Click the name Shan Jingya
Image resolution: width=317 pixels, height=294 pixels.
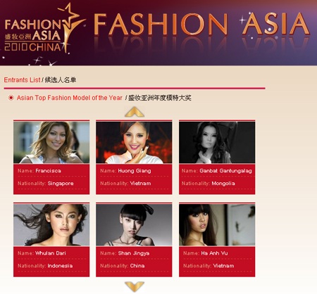[134, 253]
